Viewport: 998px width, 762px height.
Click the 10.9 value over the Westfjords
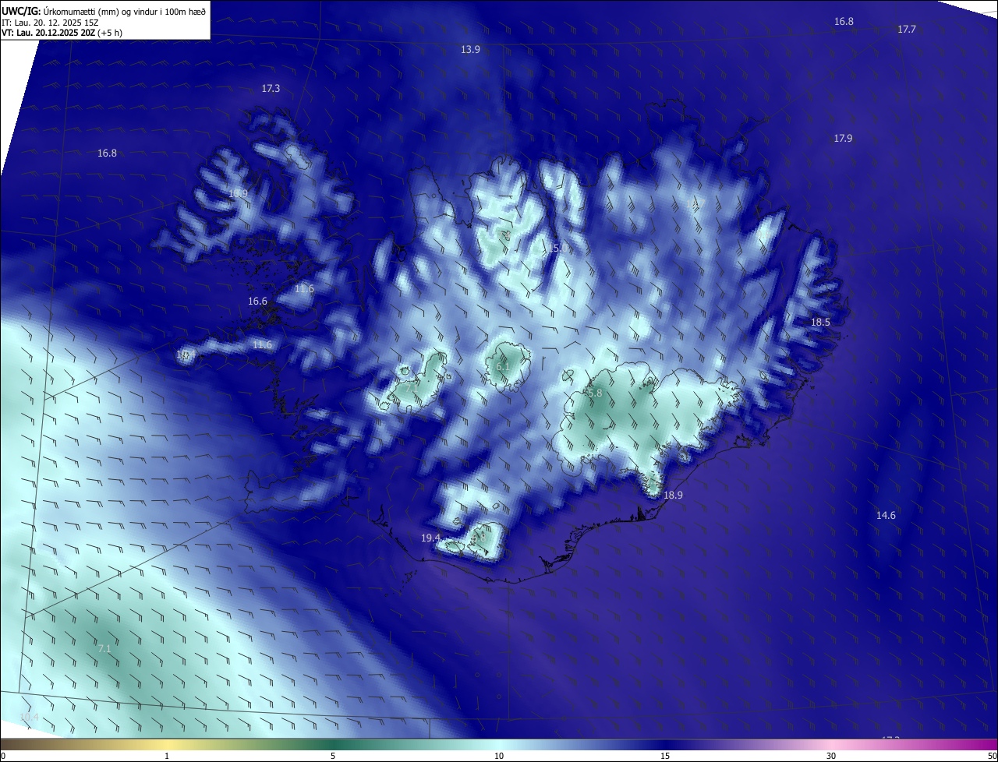tap(238, 194)
